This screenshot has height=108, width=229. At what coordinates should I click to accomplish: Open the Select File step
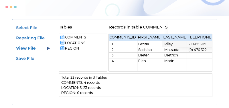pos(27,28)
